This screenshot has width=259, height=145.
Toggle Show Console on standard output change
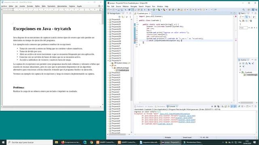tap(232, 106)
